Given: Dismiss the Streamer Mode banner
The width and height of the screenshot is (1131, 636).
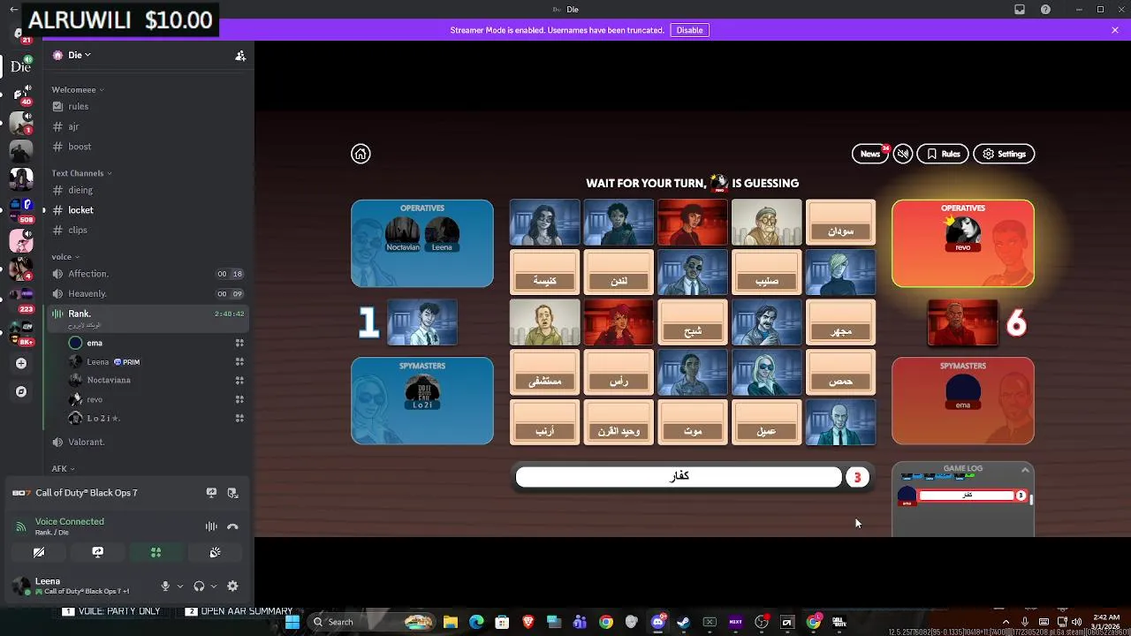Looking at the screenshot, I should point(1115,30).
